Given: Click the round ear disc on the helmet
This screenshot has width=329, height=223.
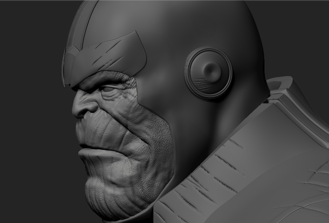Looking at the screenshot, I should [x=208, y=73].
